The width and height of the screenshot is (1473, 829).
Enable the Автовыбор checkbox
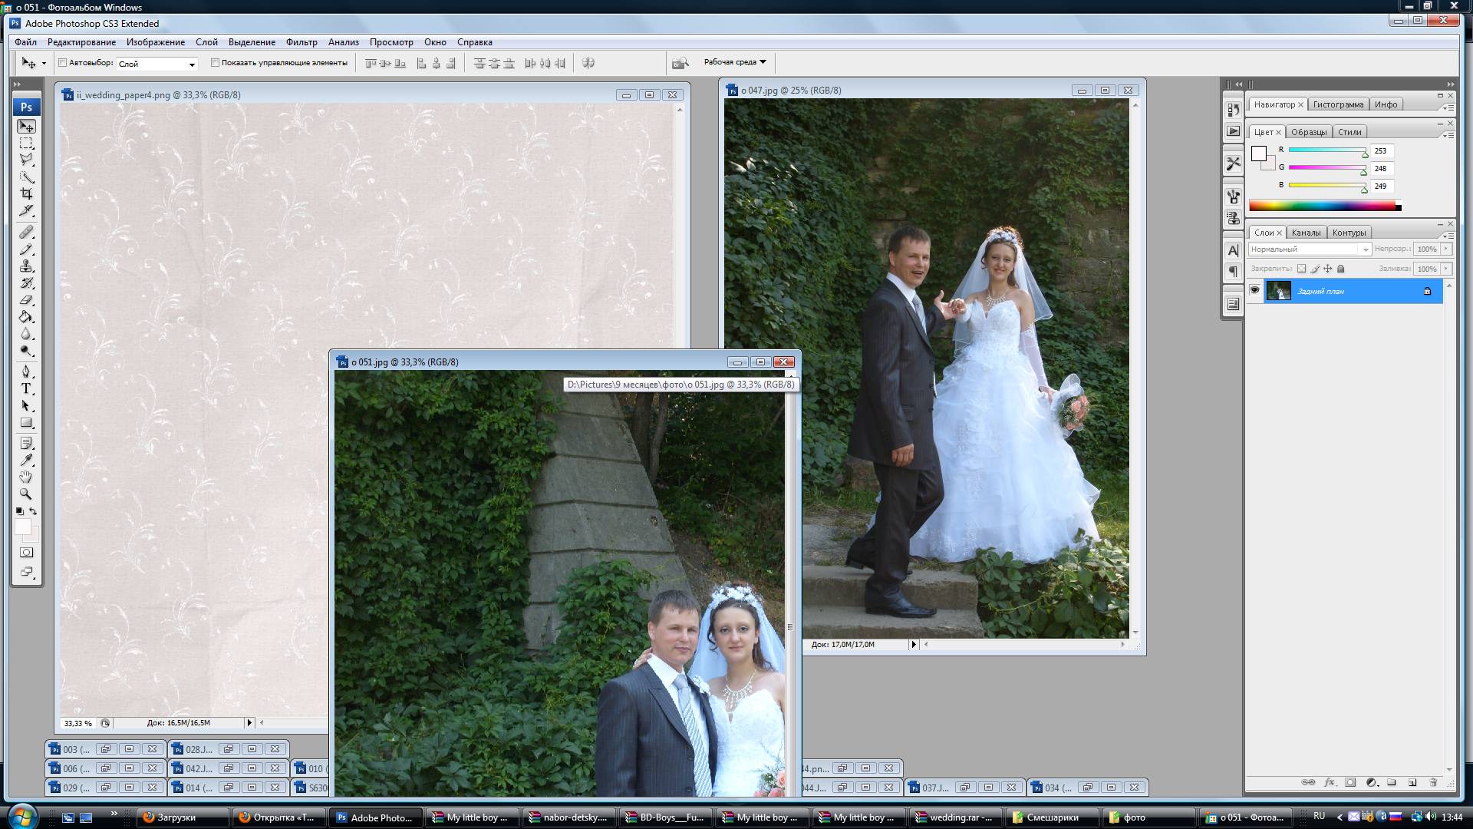(63, 63)
